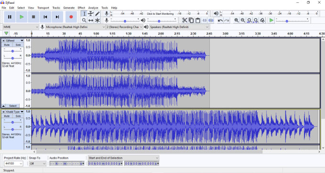Open the File menu
This screenshot has width=325, height=173.
(x=4, y=8)
